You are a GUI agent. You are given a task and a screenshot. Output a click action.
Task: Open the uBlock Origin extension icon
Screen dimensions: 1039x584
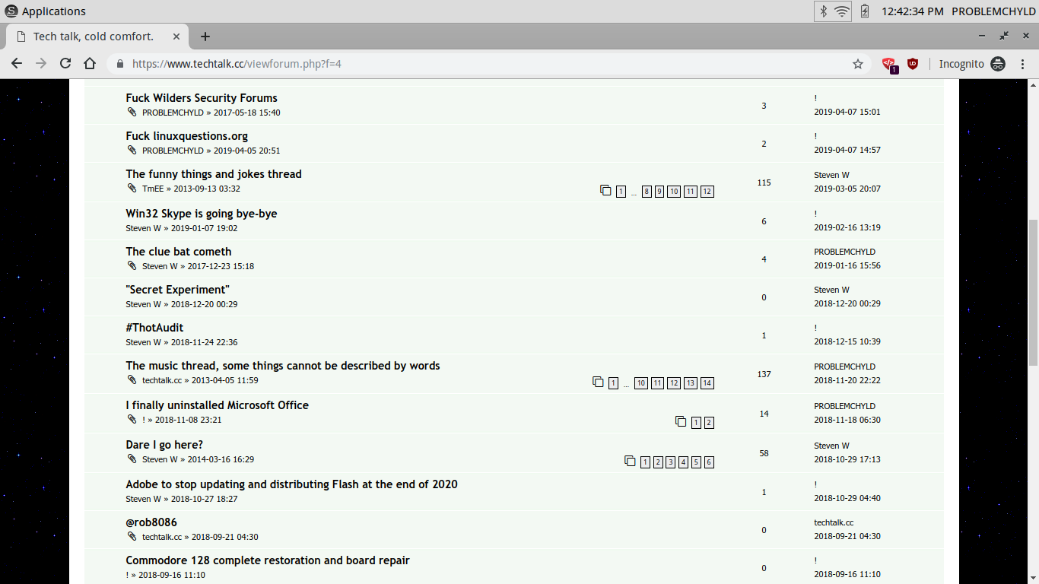(913, 64)
